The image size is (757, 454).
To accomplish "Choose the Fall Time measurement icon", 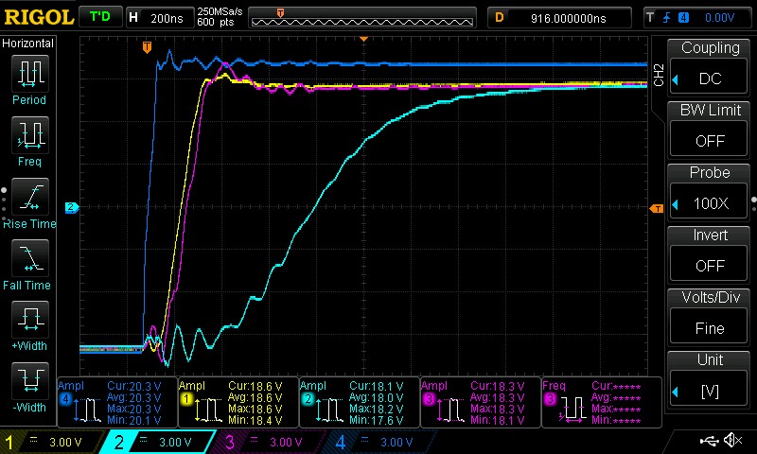I will click(29, 256).
